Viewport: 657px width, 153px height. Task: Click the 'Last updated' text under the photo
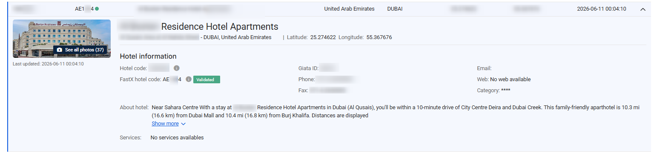(x=48, y=64)
